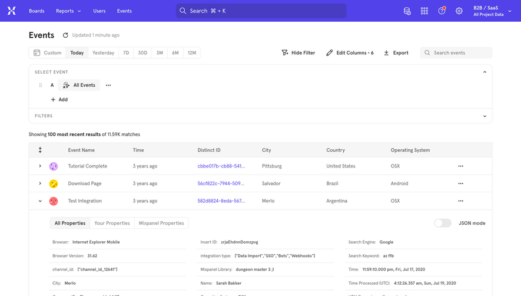The height and width of the screenshot is (296, 521).
Task: Open the apps grid icon
Action: (424, 11)
